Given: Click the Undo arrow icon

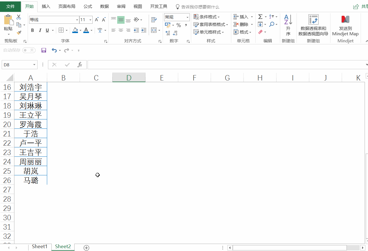Looking at the screenshot, I should [x=54, y=50].
